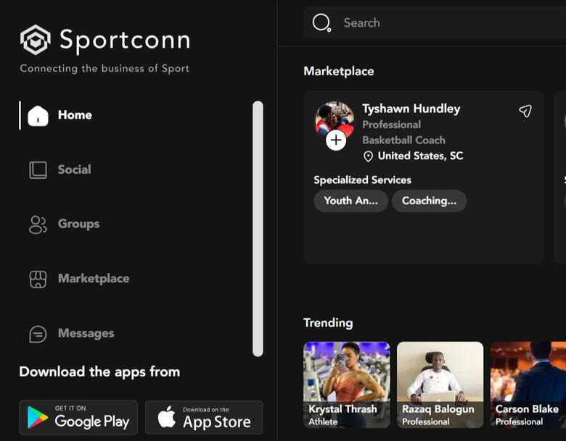The height and width of the screenshot is (441, 566).
Task: Download from Google Play button
Action: pyautogui.click(x=78, y=417)
